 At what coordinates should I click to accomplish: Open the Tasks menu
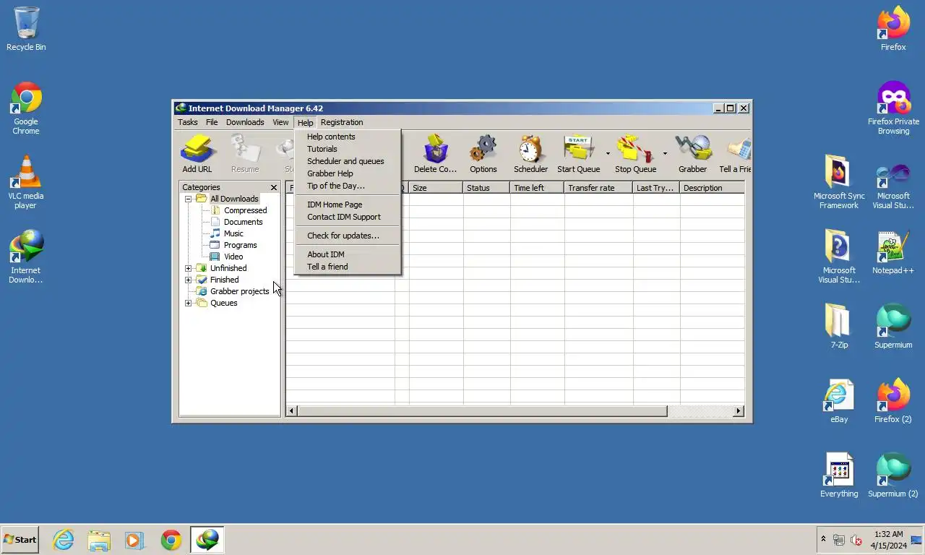[188, 122]
